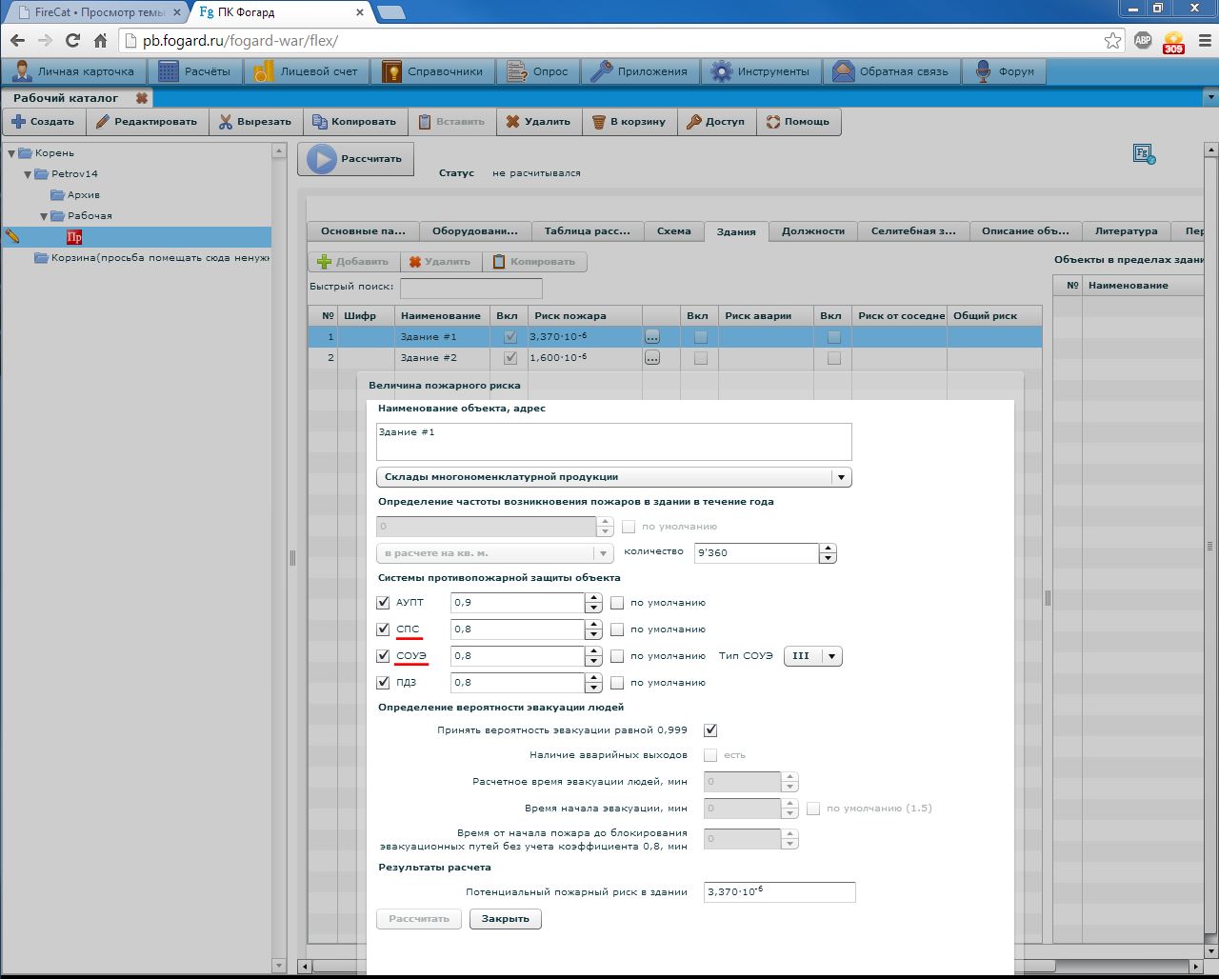Click the Удалить toolbar button
The height and width of the screenshot is (979, 1219).
(x=538, y=122)
